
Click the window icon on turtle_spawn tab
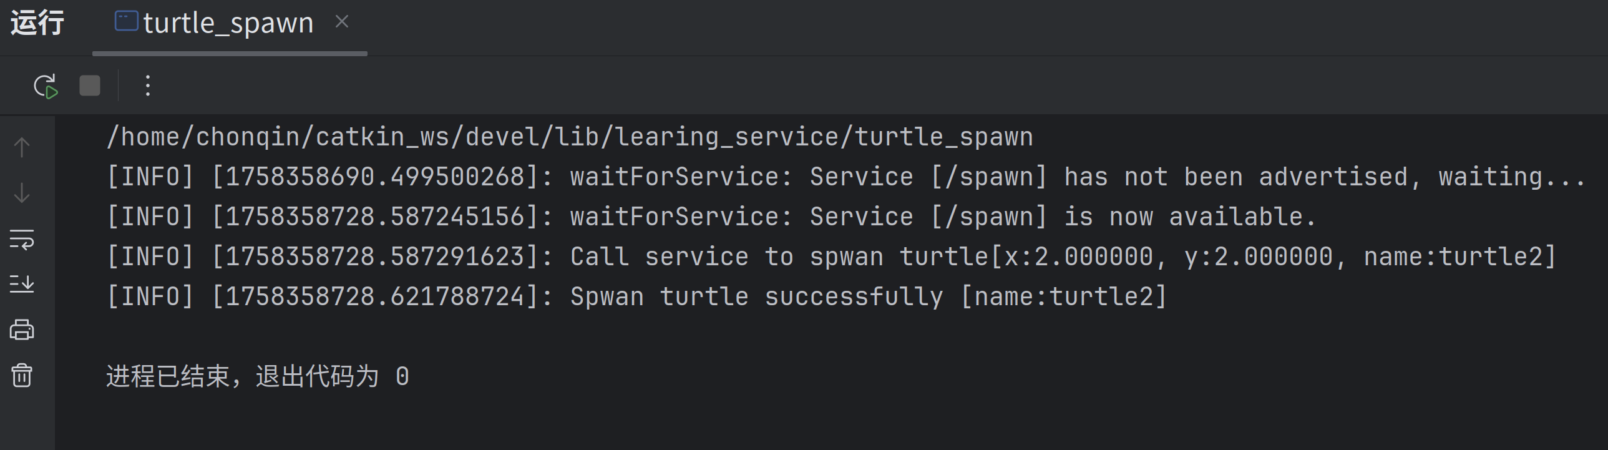(x=126, y=21)
